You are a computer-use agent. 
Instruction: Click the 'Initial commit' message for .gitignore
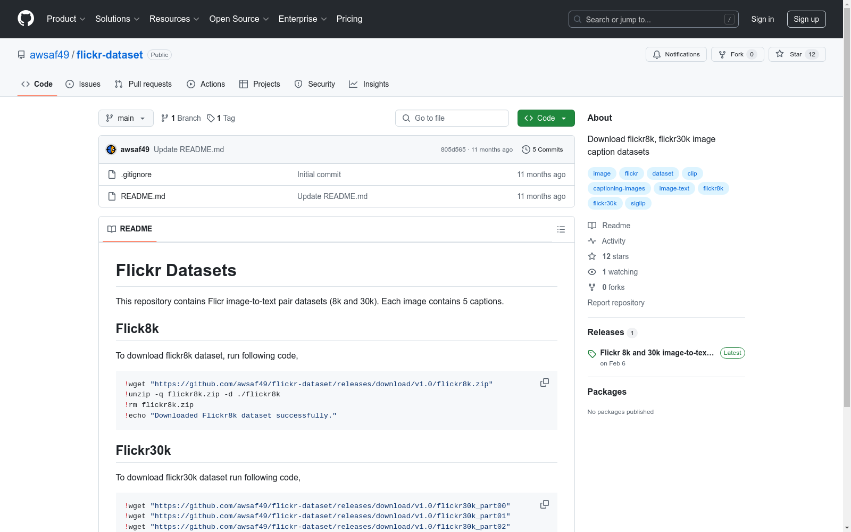(319, 174)
